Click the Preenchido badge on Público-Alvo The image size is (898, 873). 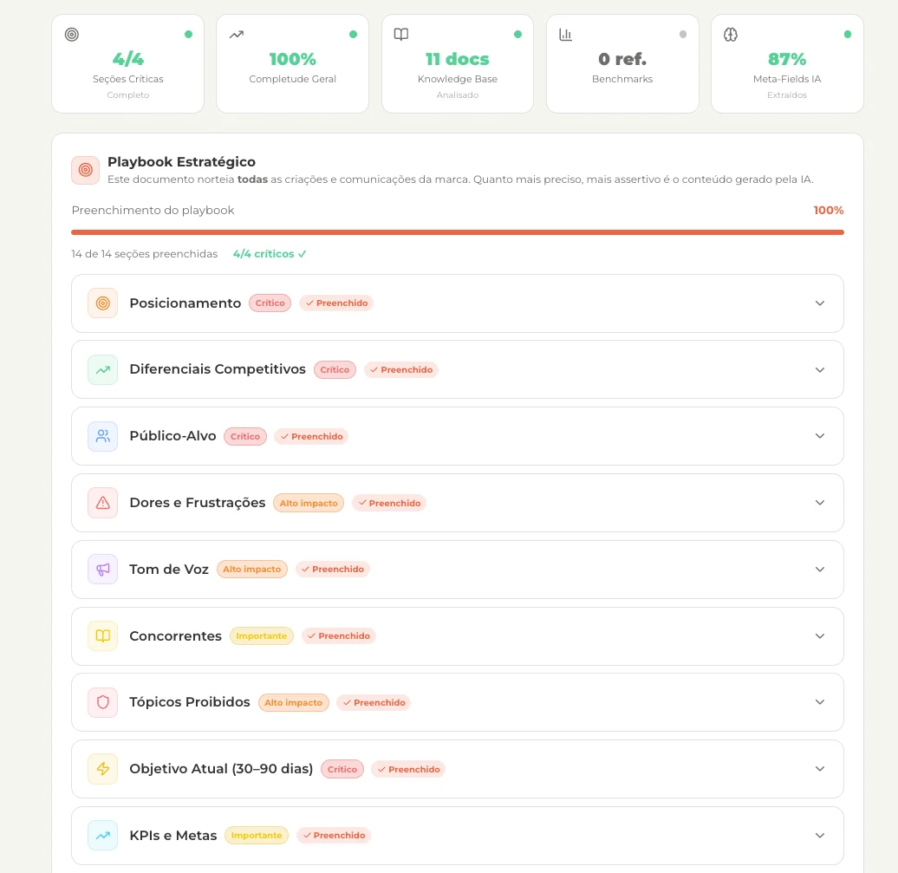point(311,437)
